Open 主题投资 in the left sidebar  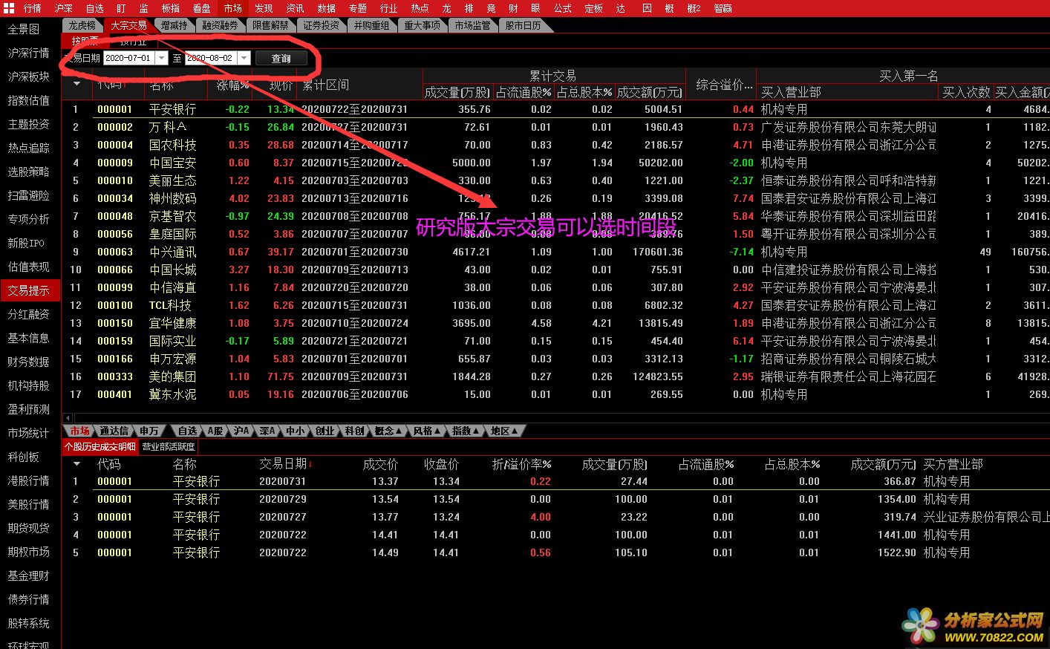[28, 124]
